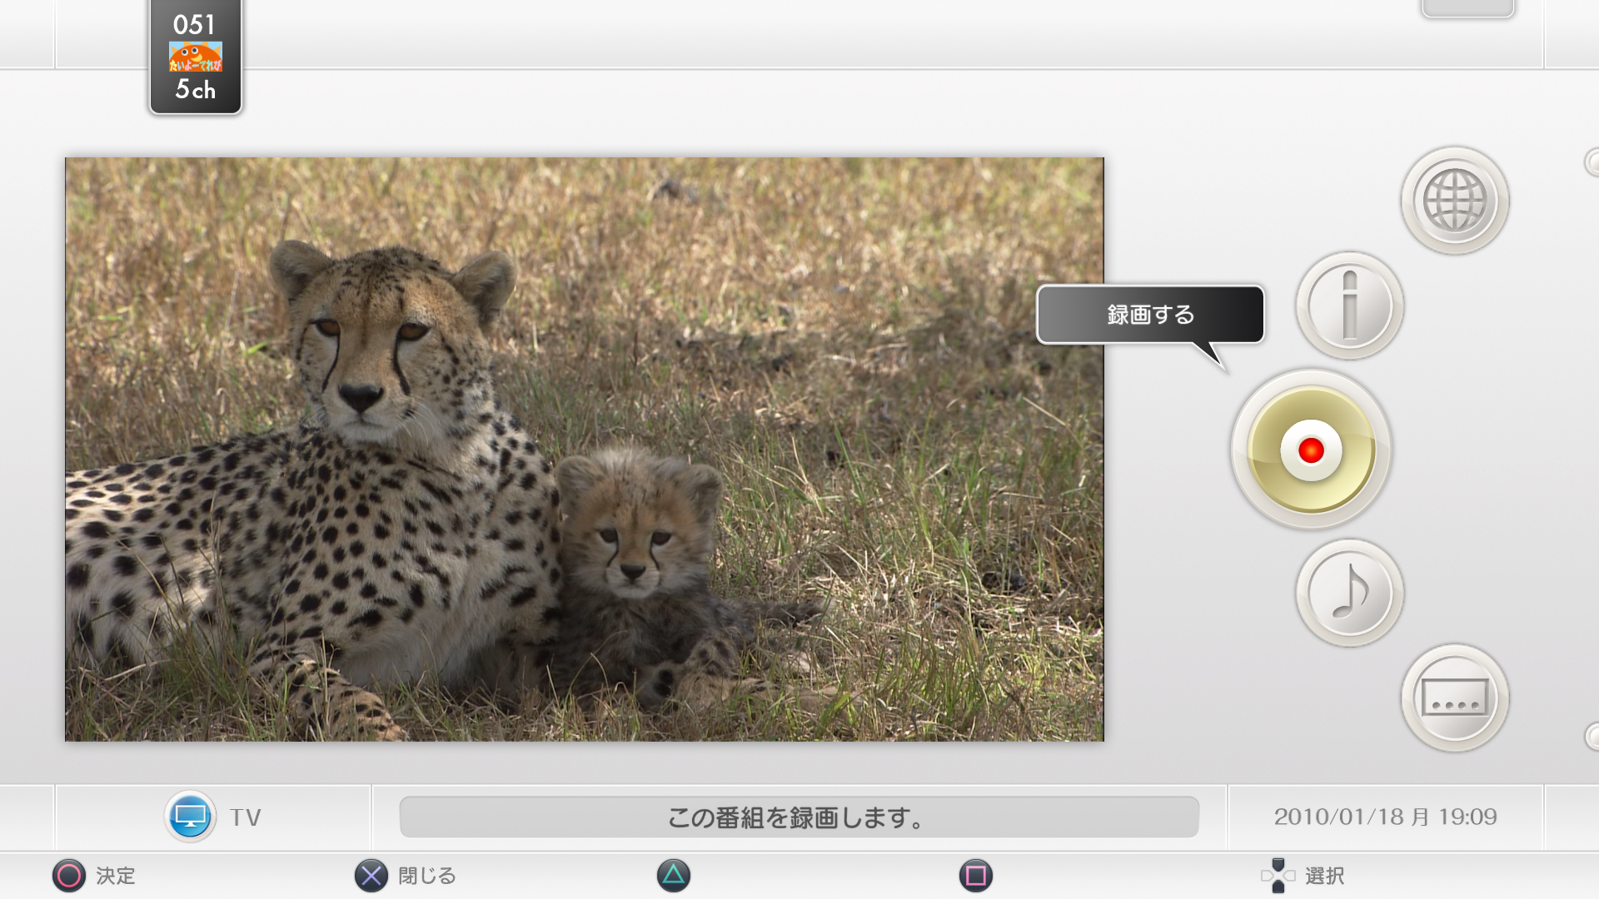Select the music note audio button
Image resolution: width=1599 pixels, height=899 pixels.
1349,593
